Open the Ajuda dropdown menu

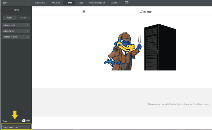tap(115, 3)
